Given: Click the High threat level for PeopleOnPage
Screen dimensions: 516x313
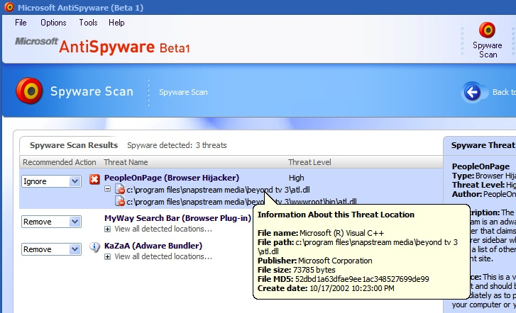Looking at the screenshot, I should click(296, 178).
